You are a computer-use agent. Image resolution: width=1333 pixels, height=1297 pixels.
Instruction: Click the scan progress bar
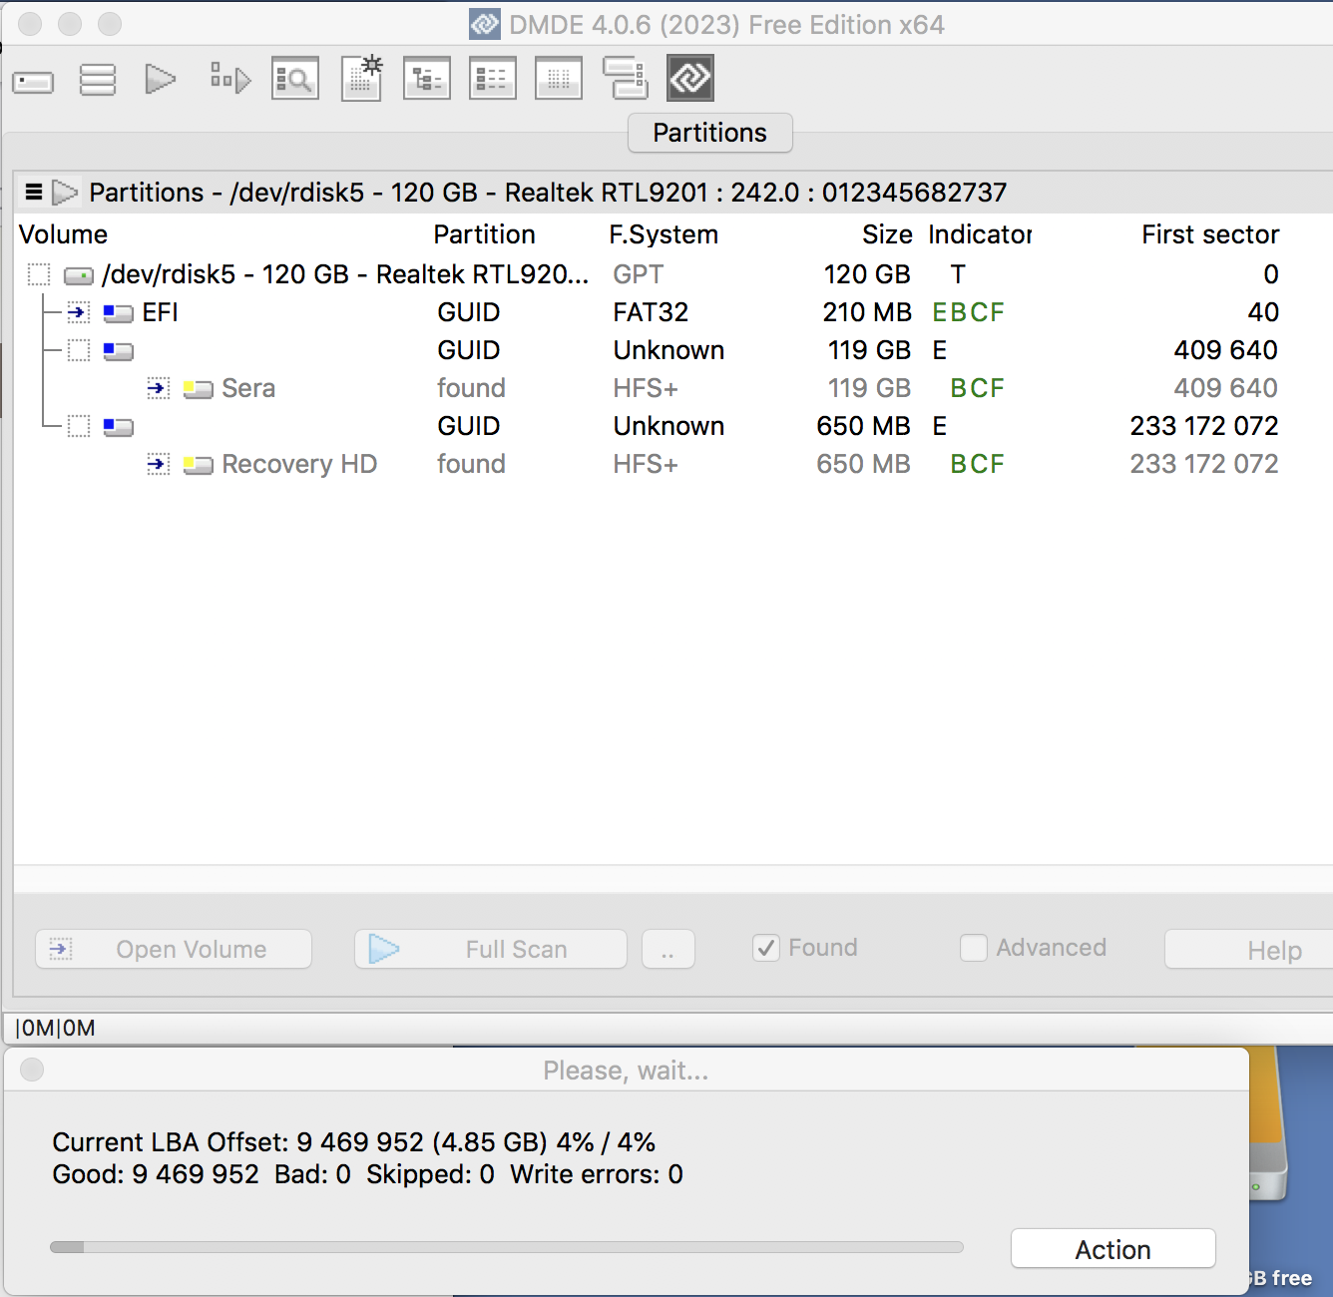point(507,1247)
